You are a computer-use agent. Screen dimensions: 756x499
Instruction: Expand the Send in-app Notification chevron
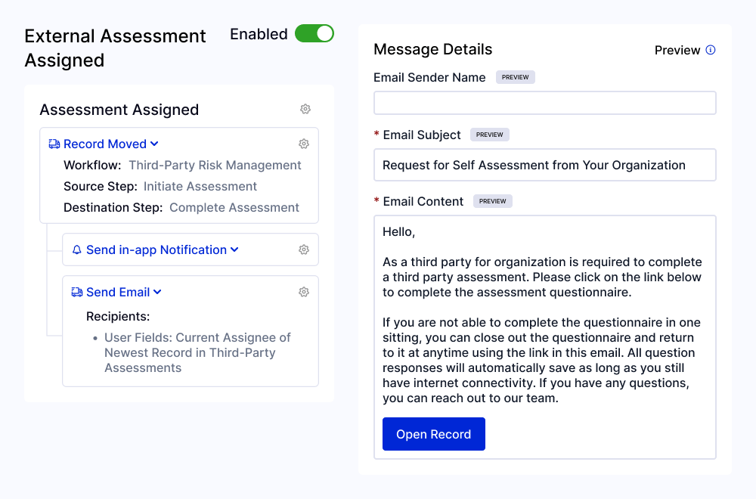234,249
